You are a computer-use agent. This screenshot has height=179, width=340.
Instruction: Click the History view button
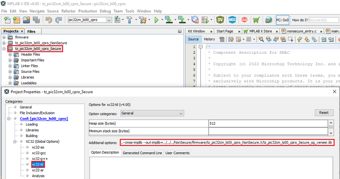pyautogui.click(x=209, y=39)
